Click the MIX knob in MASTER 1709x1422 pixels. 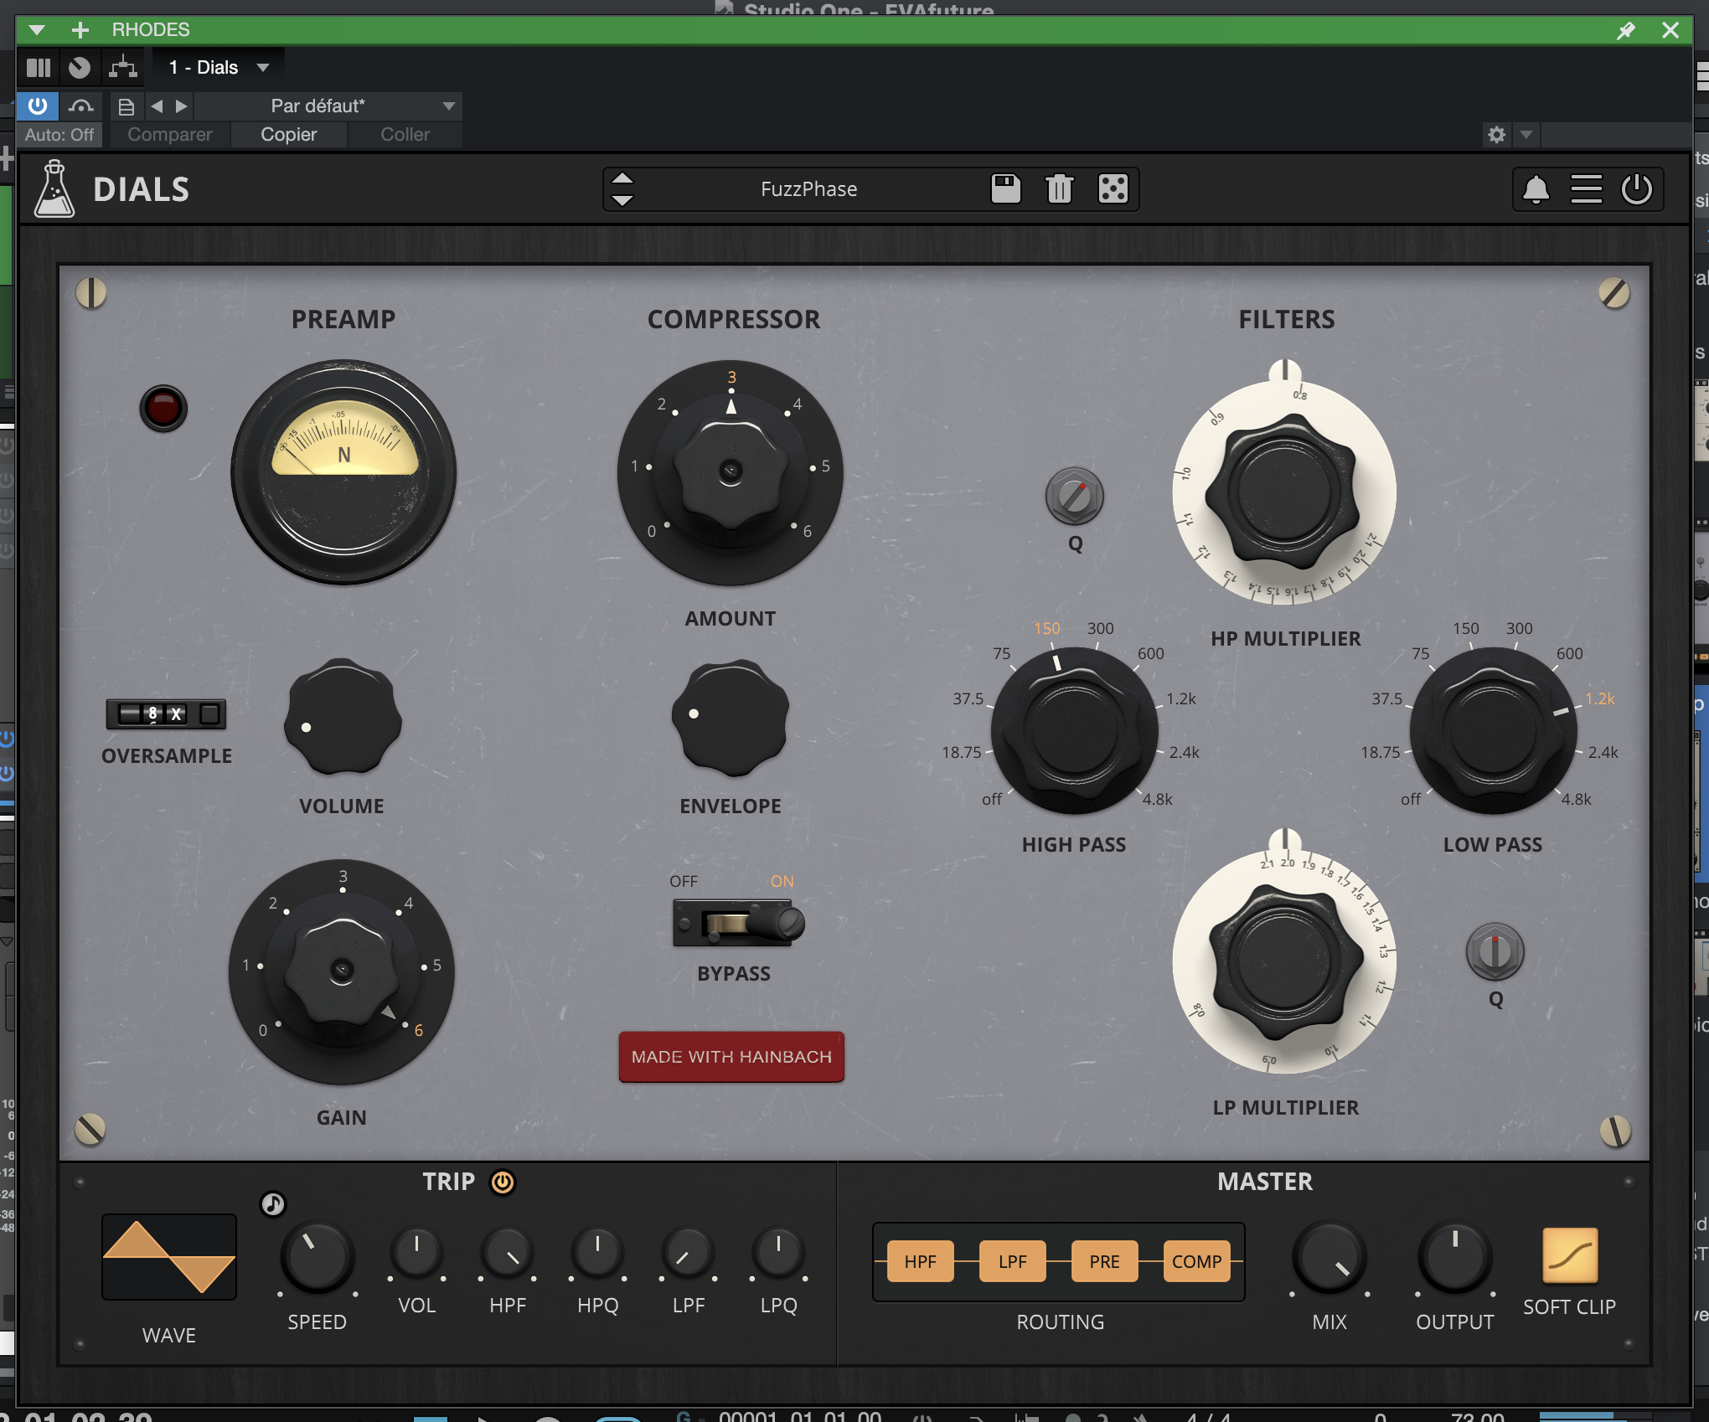click(x=1330, y=1258)
